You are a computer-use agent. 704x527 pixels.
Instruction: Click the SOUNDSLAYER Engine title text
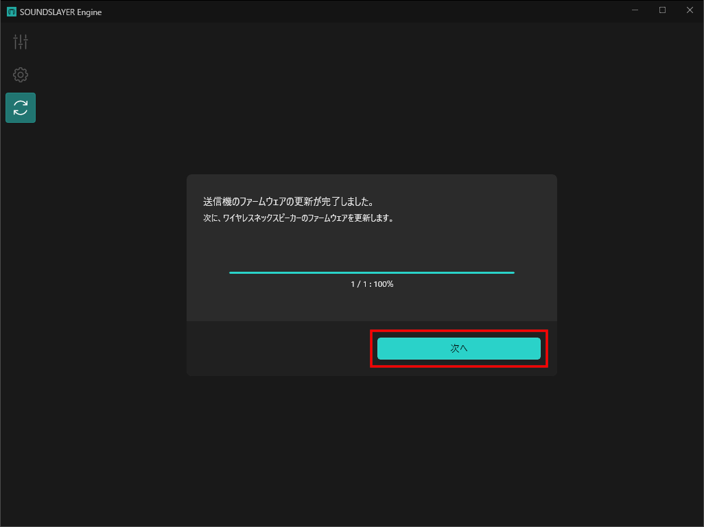point(60,11)
